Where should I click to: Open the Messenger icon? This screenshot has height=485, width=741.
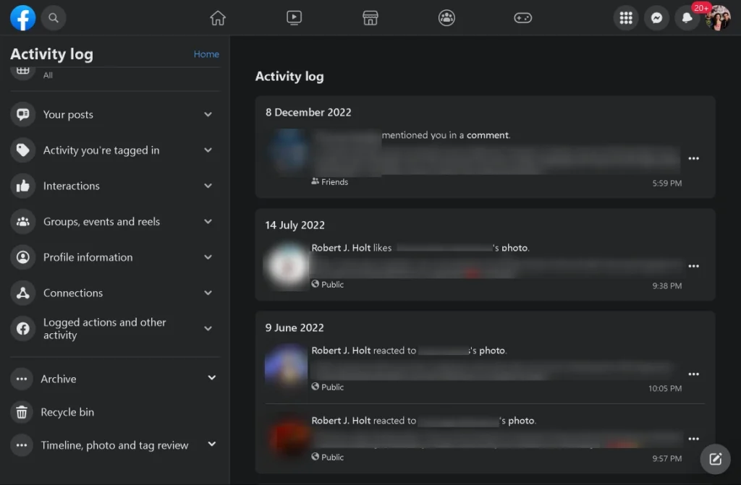coord(656,19)
